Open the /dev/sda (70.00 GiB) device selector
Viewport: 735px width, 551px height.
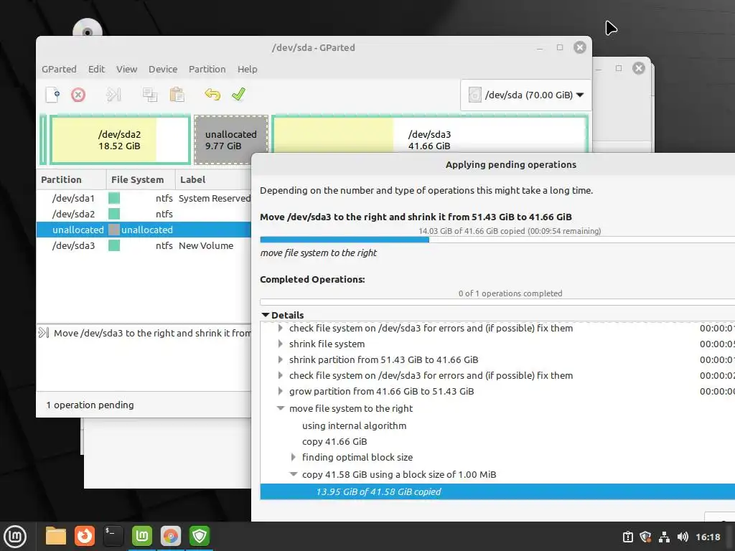pos(525,95)
